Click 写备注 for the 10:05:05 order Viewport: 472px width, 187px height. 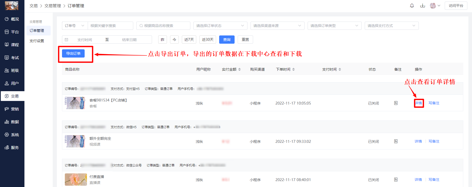coord(434,103)
